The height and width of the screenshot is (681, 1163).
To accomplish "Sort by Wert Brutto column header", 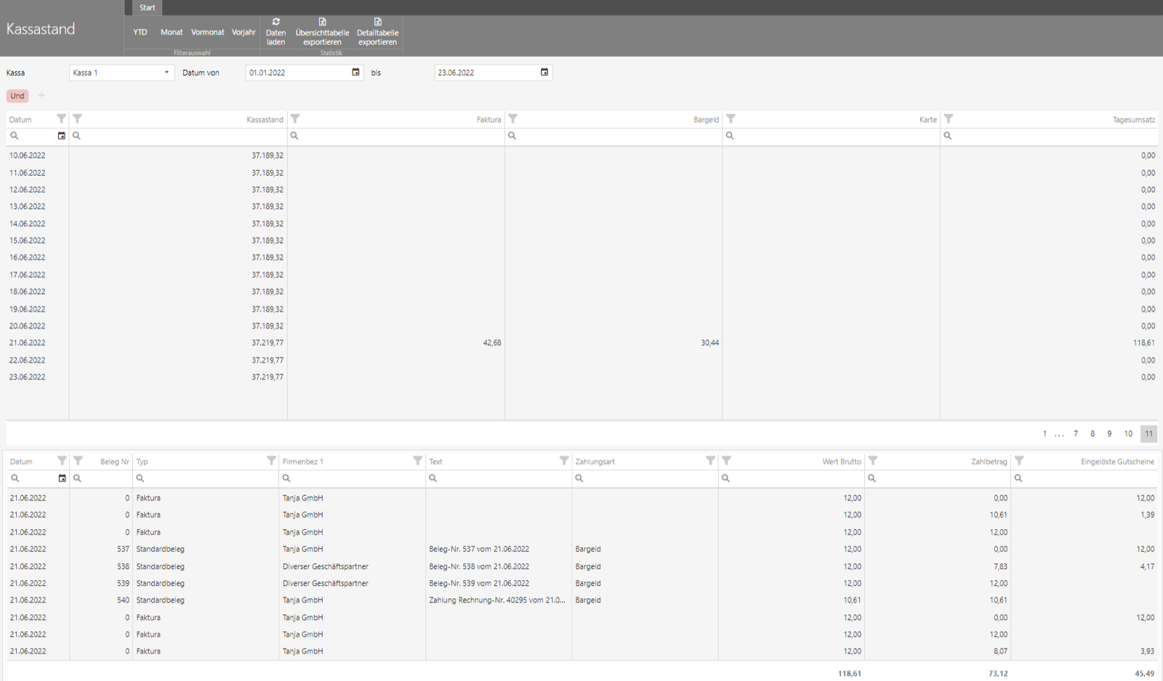I will click(842, 462).
